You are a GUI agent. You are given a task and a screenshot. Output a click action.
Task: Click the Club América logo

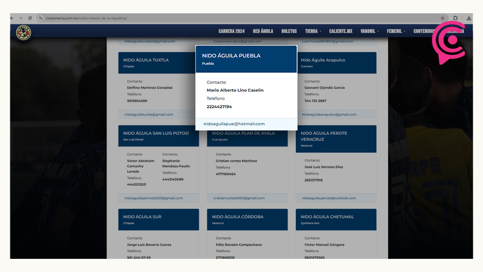(x=24, y=32)
